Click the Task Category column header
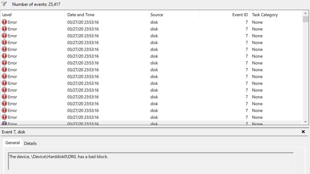 point(265,15)
